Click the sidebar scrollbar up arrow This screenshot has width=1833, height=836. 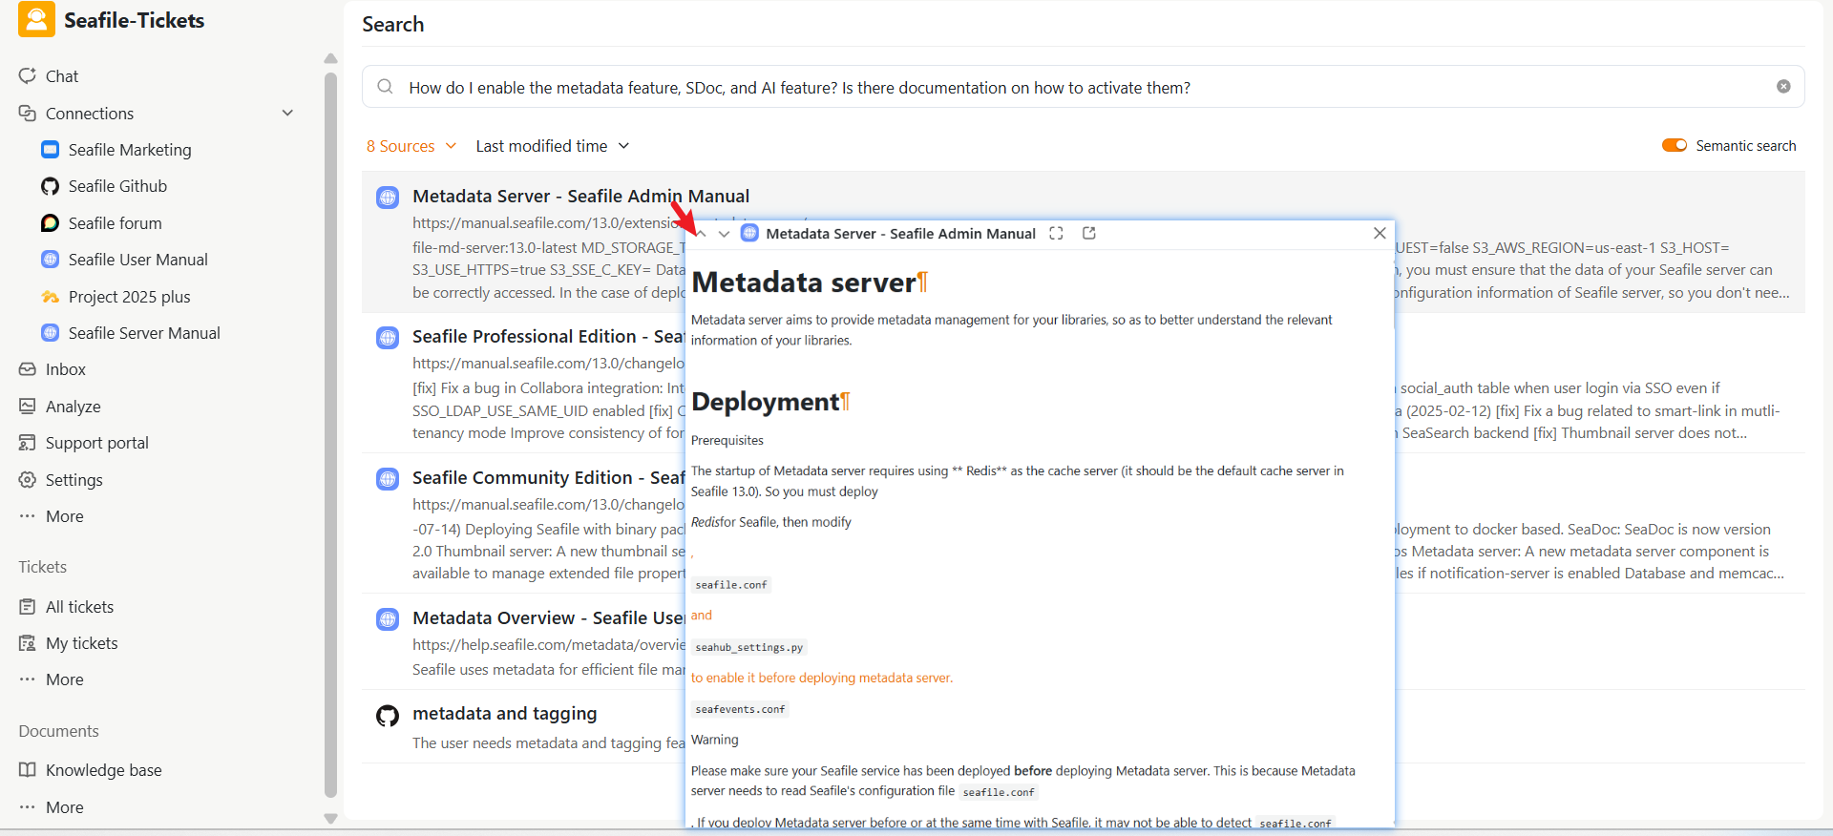click(330, 58)
